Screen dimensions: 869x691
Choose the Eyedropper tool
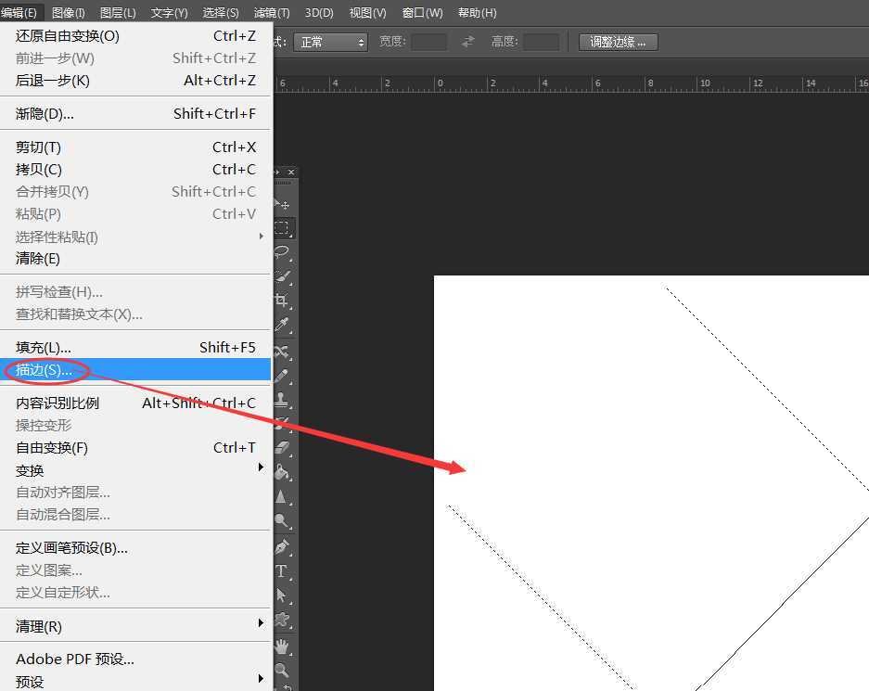(282, 325)
